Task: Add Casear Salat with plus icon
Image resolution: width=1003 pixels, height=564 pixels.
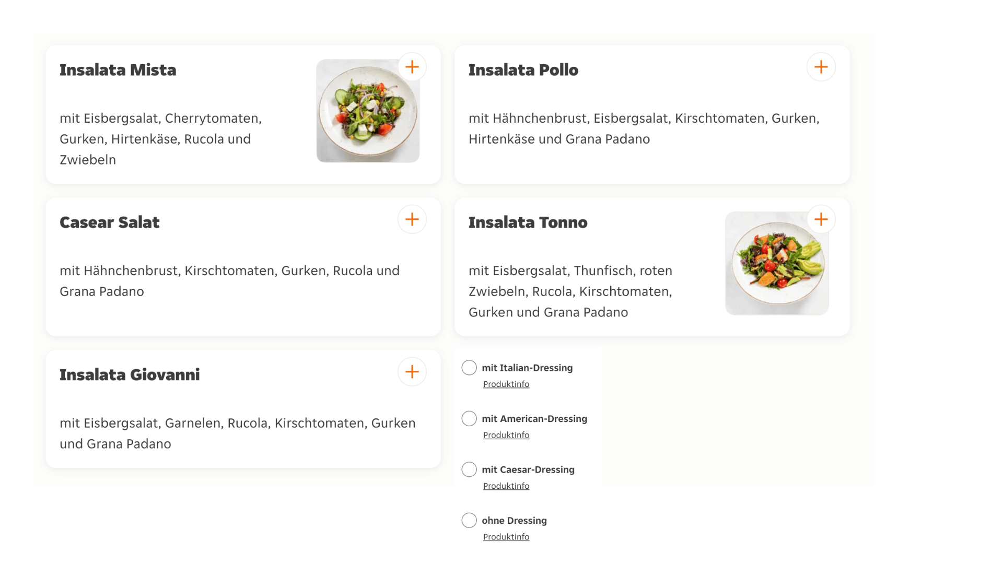Action: (x=412, y=219)
